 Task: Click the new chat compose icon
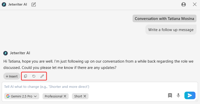tap(34, 4)
